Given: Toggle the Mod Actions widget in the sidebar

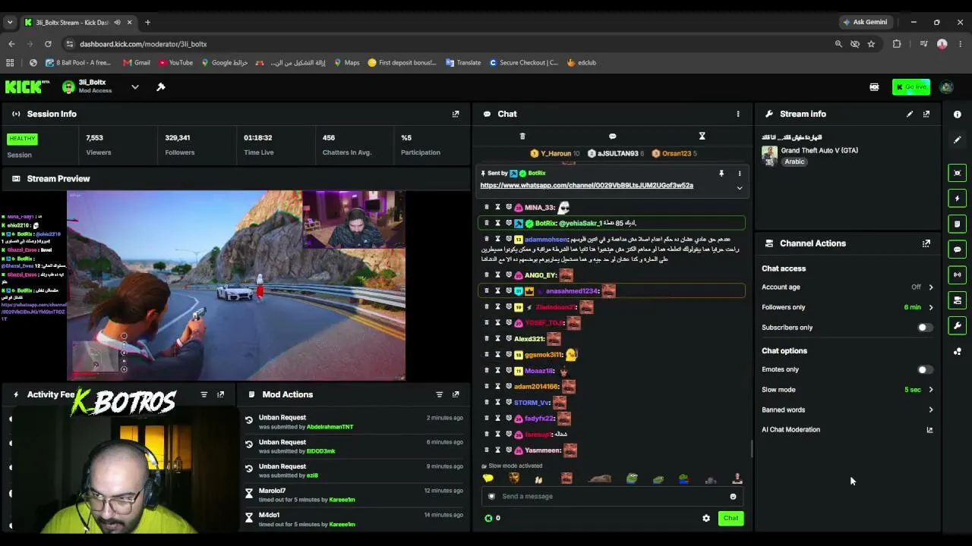Looking at the screenshot, I should pos(958,224).
